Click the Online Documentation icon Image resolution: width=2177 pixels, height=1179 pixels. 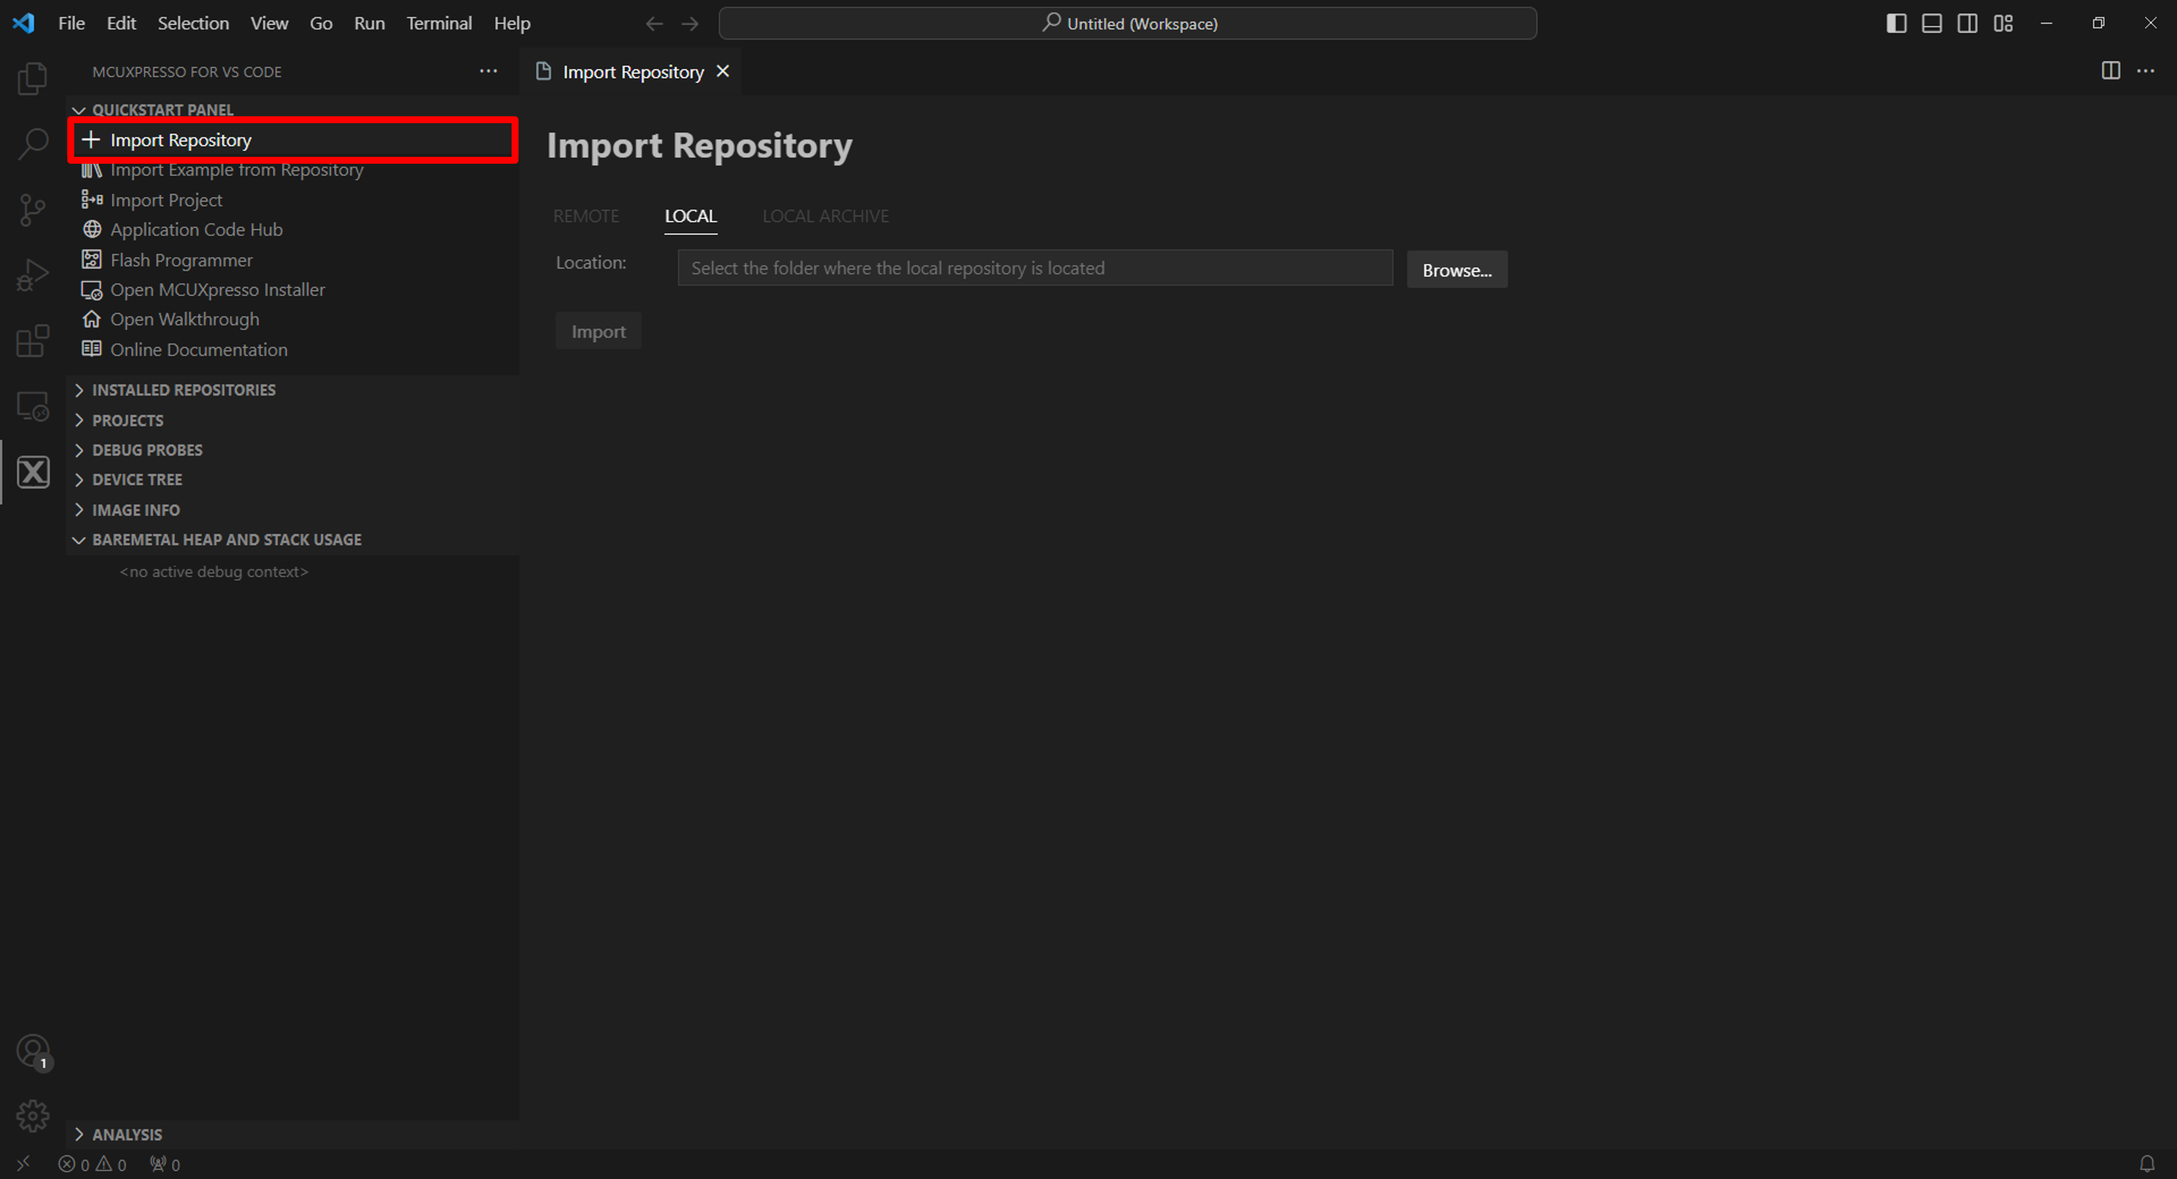pyautogui.click(x=93, y=348)
